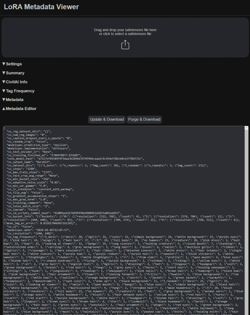Click the scroll-up arrow of the metadata editor
This screenshot has height=315, width=250.
point(247,128)
